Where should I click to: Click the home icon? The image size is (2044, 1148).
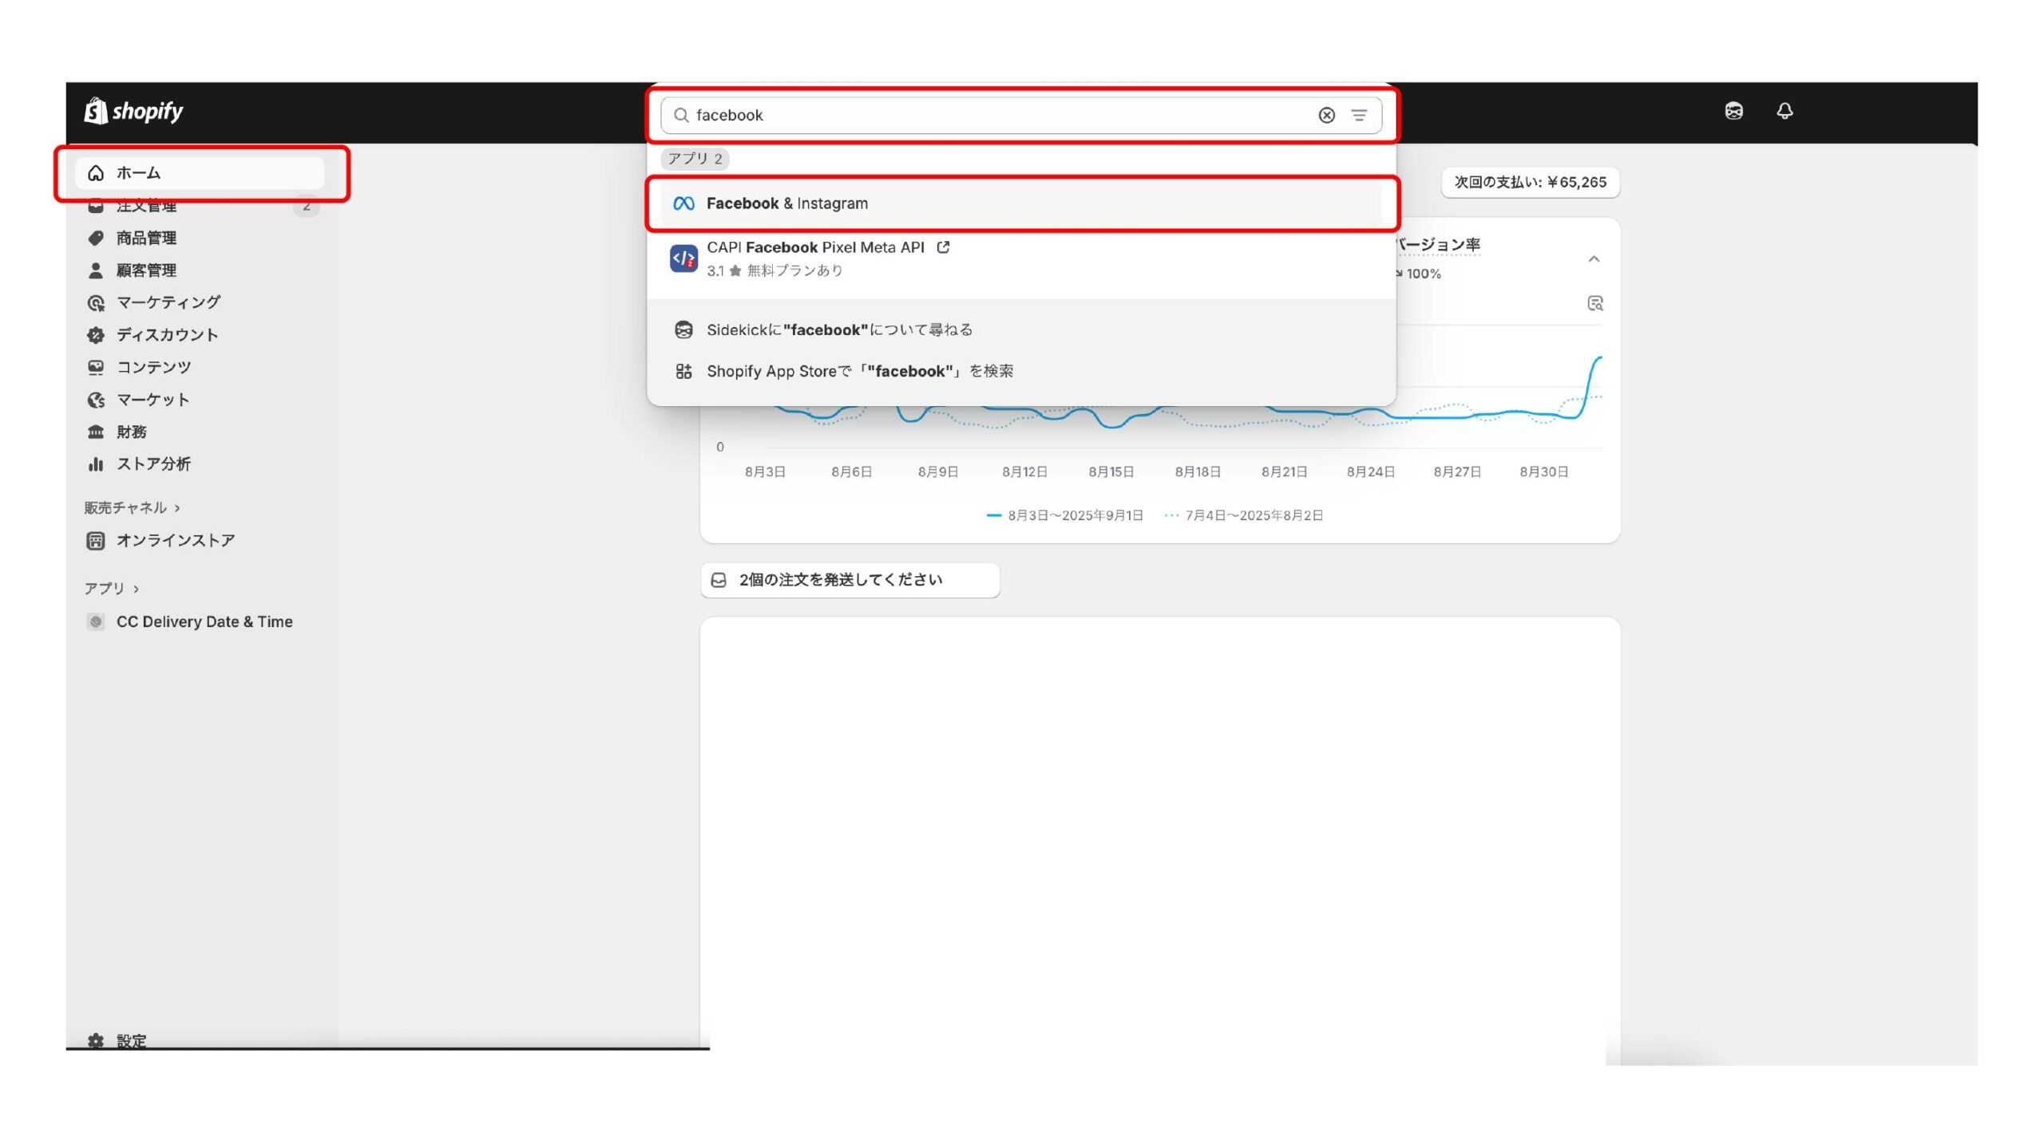tap(96, 173)
